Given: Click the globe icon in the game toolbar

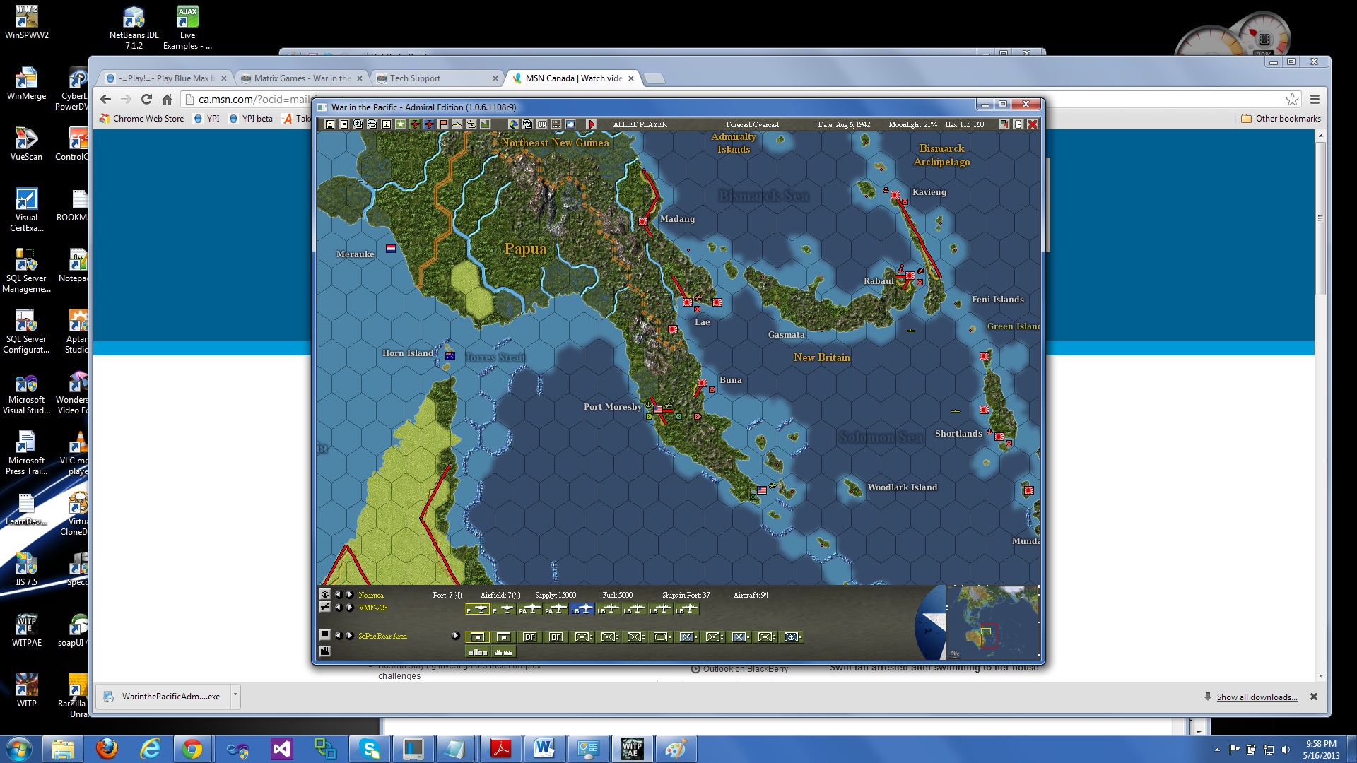Looking at the screenshot, I should pyautogui.click(x=514, y=124).
